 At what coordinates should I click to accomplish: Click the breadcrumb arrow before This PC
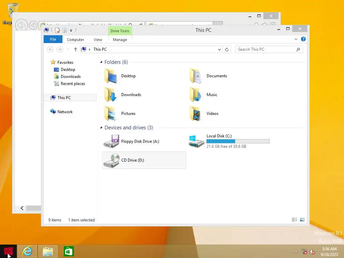point(89,49)
